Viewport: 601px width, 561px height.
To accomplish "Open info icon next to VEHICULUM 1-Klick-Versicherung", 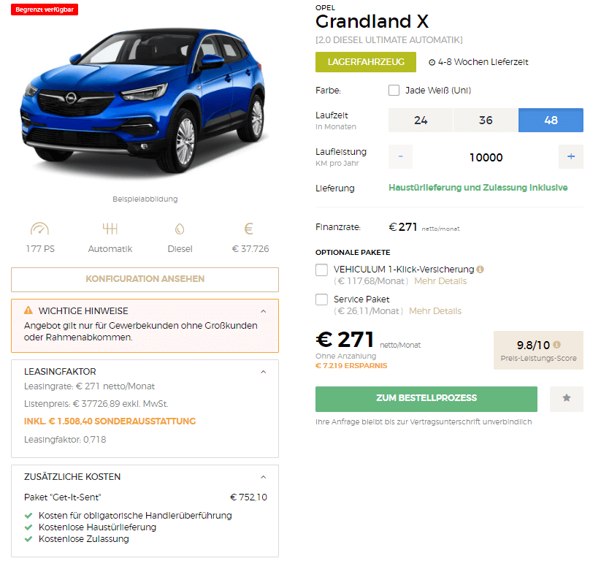I will [x=480, y=270].
